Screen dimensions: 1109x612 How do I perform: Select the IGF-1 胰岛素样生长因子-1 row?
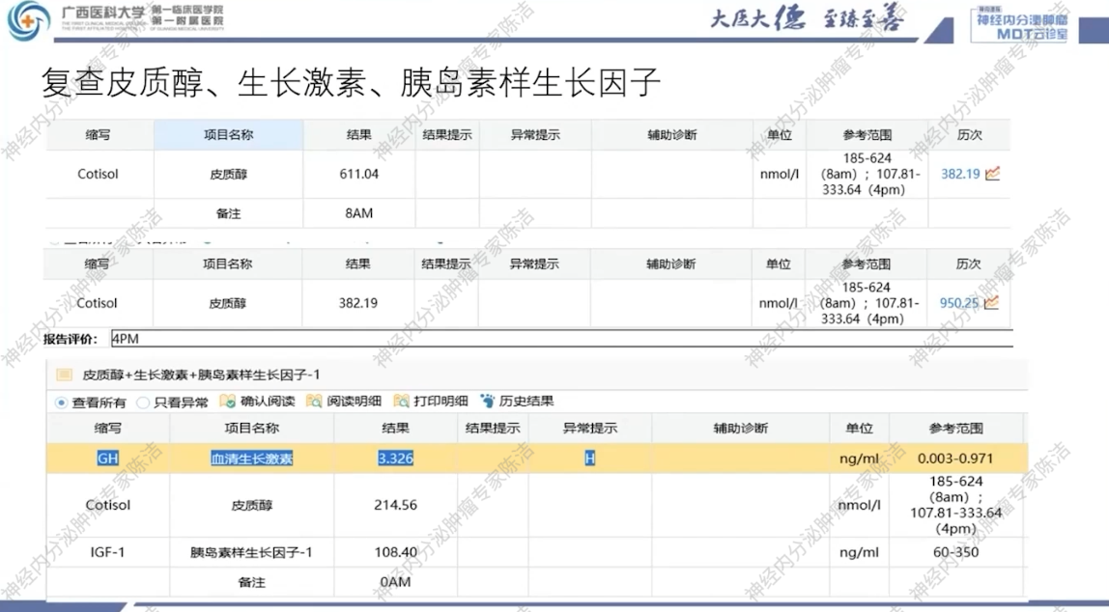[536, 552]
